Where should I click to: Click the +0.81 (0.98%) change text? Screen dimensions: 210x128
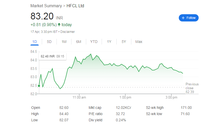(x=44, y=25)
